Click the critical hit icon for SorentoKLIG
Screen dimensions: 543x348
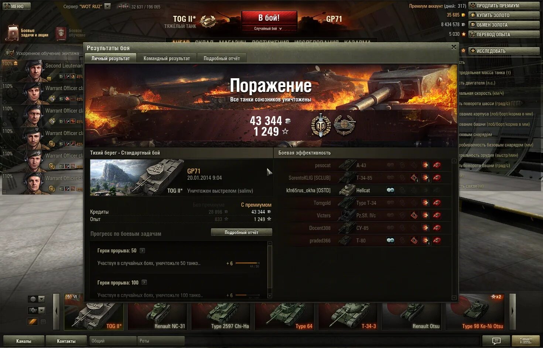(x=414, y=178)
